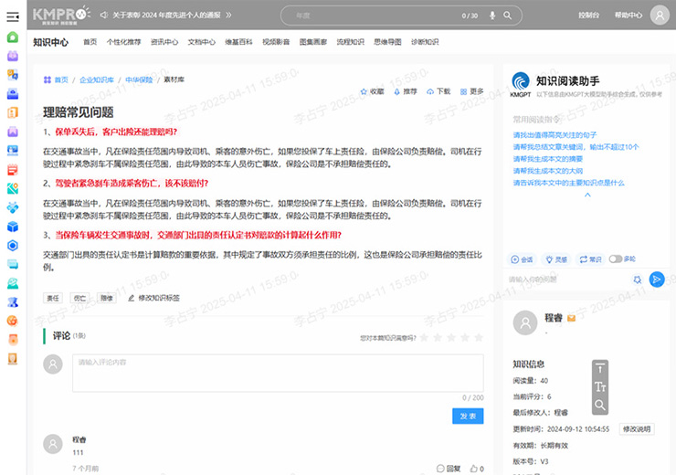
Task: Click the 推荐 recommend icon
Action: 396,91
